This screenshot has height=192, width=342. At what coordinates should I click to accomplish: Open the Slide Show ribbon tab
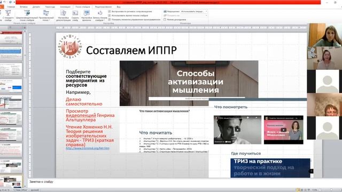(x=82, y=7)
